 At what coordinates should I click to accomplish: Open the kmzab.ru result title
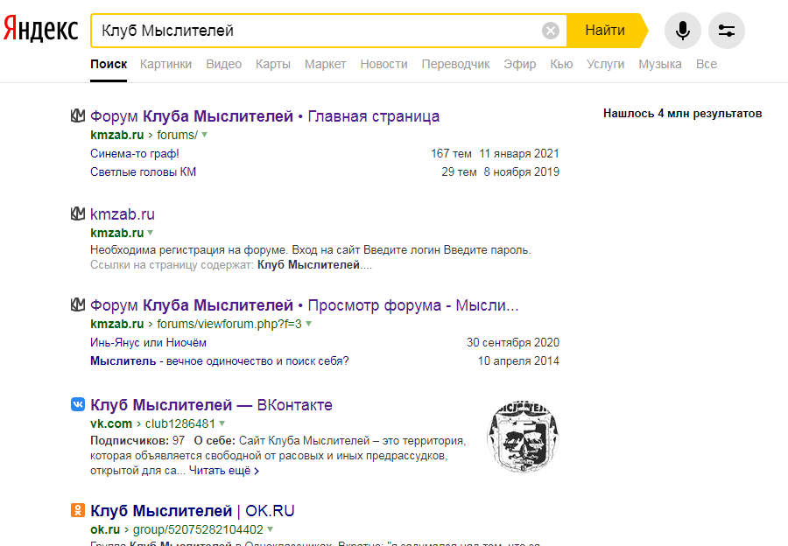(123, 214)
